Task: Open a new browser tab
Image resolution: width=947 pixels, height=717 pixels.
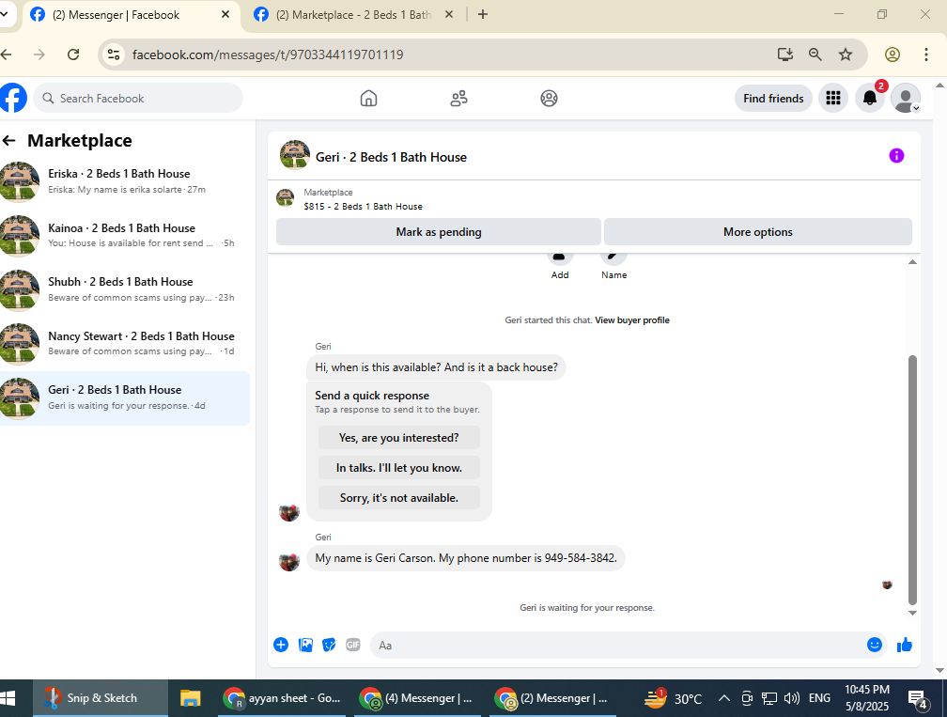Action: coord(483,14)
